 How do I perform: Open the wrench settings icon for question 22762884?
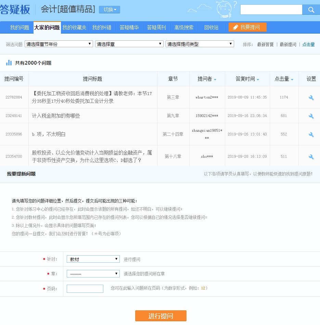pos(311,97)
